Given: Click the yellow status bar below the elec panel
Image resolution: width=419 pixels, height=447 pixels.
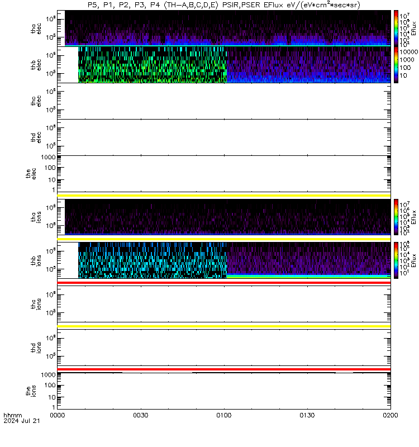Looking at the screenshot, I should (224, 196).
